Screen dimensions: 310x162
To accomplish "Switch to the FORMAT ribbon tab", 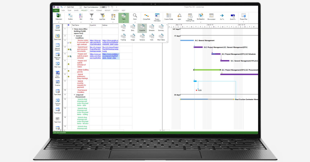I will 99,11.
